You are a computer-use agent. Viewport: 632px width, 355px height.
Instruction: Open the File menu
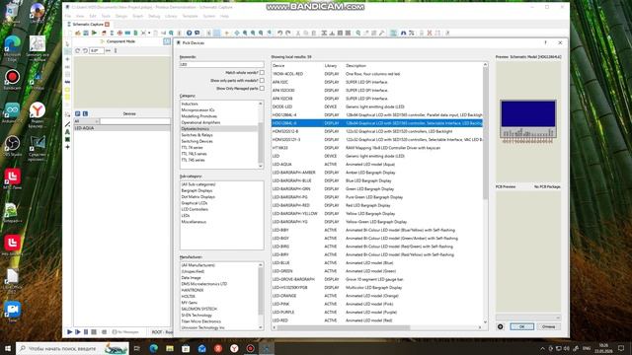click(68, 16)
